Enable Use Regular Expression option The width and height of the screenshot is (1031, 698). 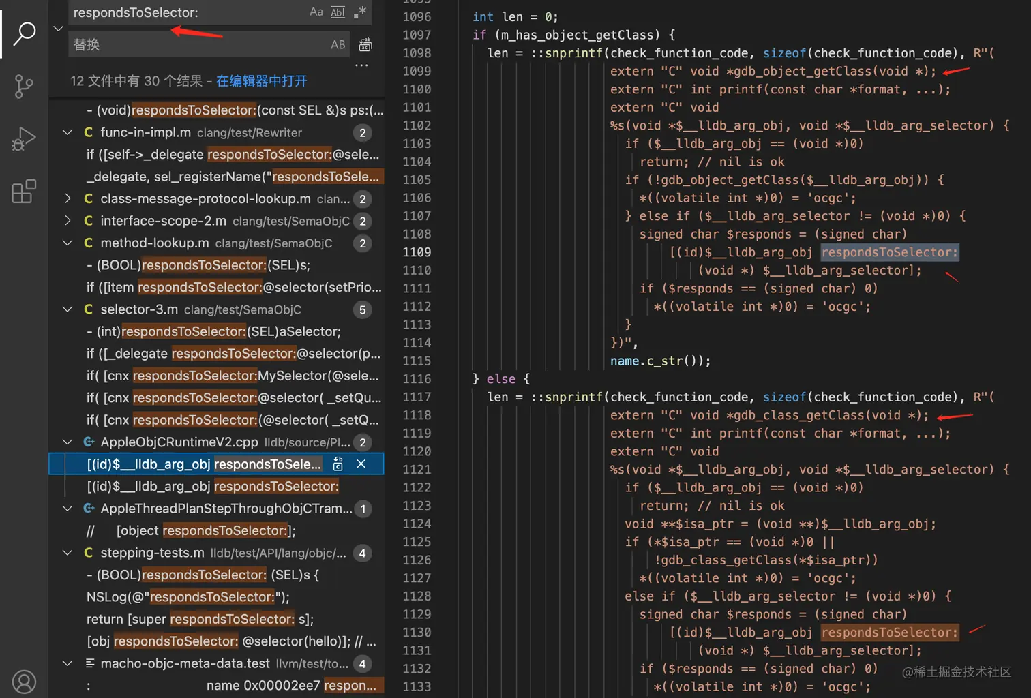(361, 12)
